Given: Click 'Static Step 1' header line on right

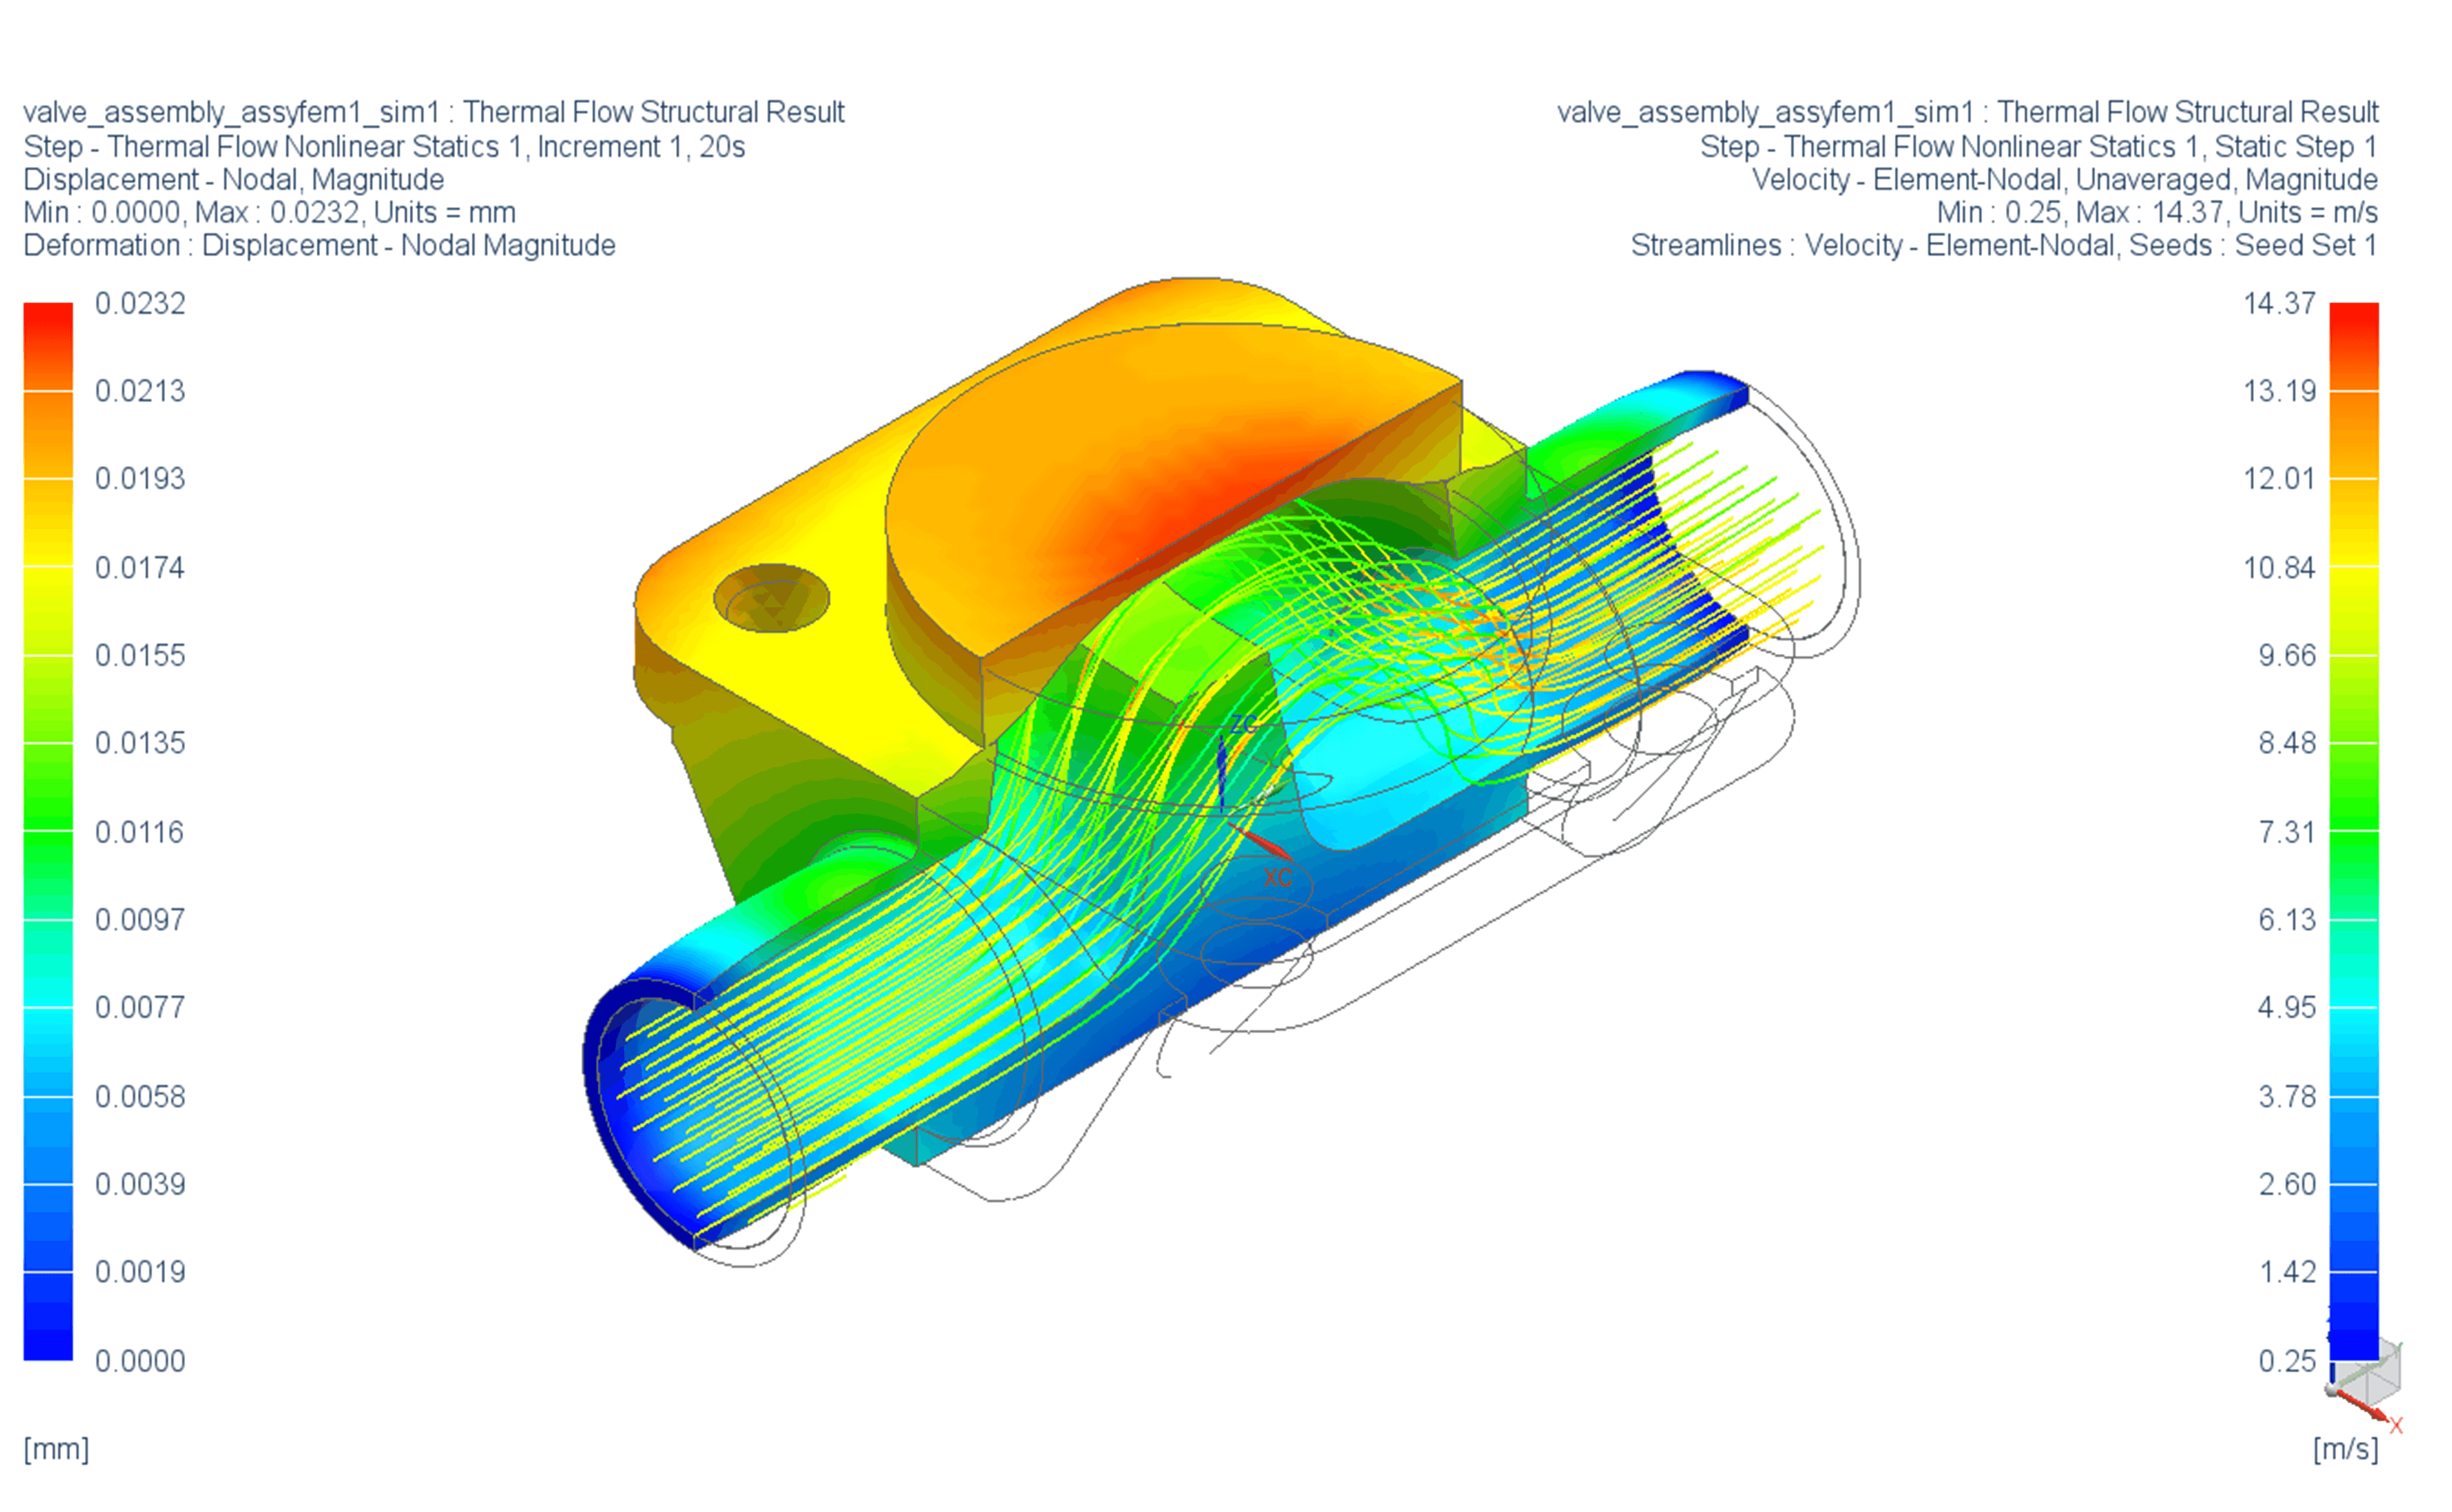Looking at the screenshot, I should click(x=2039, y=147).
